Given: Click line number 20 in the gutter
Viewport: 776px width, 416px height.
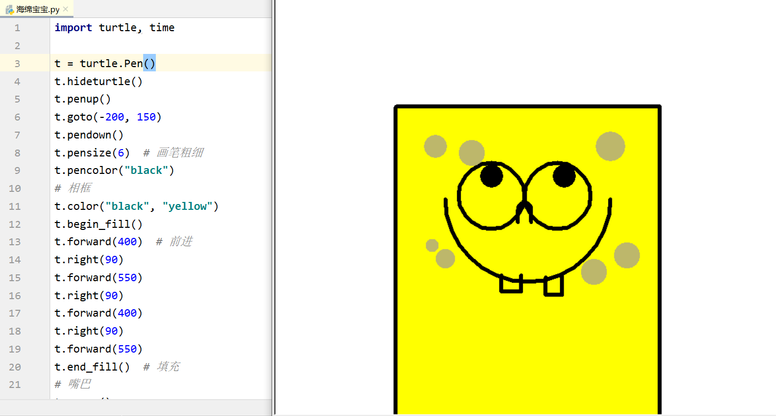Looking at the screenshot, I should pyautogui.click(x=15, y=367).
